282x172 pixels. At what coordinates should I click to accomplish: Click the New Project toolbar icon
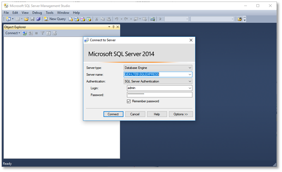[x=8, y=19]
